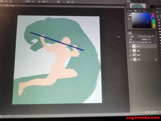Switch to the second tab of the color panel group
The width and height of the screenshot is (161, 121).
[135, 11]
